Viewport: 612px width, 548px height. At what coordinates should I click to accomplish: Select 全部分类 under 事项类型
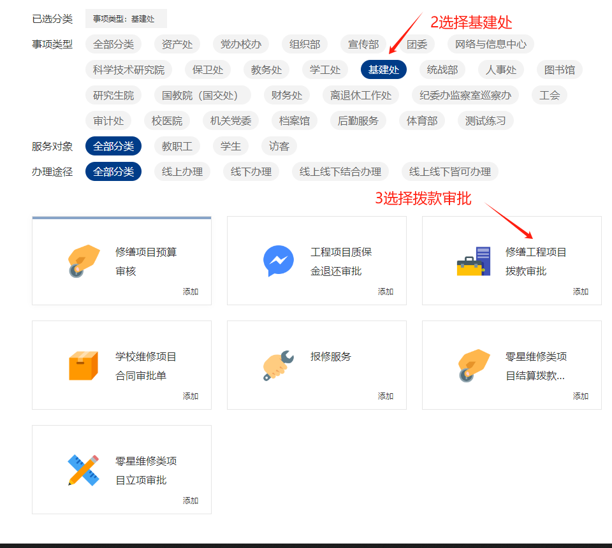tap(113, 44)
